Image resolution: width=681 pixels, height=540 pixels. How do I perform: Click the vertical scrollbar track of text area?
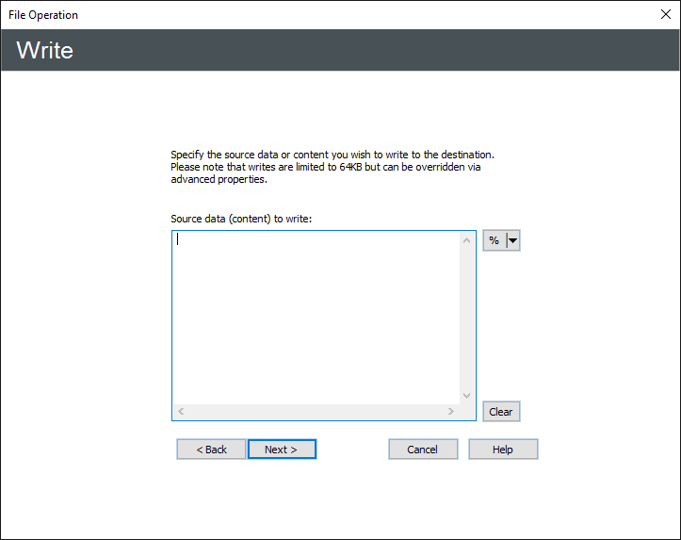467,318
